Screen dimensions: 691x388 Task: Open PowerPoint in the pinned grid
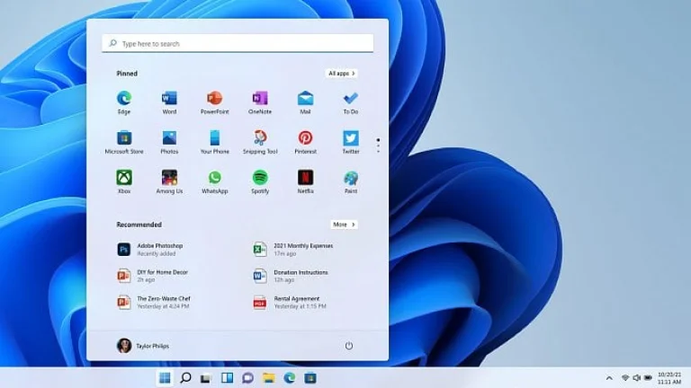(215, 102)
